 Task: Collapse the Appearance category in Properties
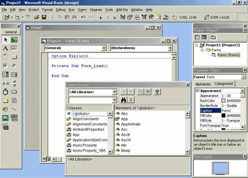[x=198, y=91]
